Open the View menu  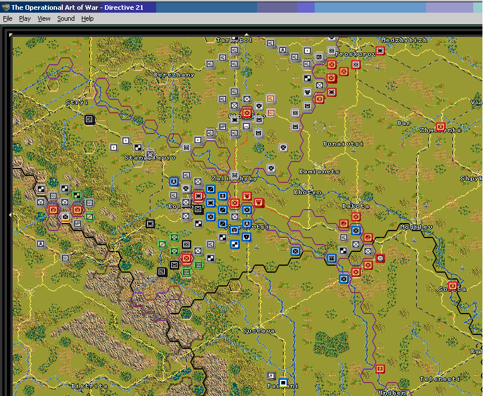click(x=44, y=18)
